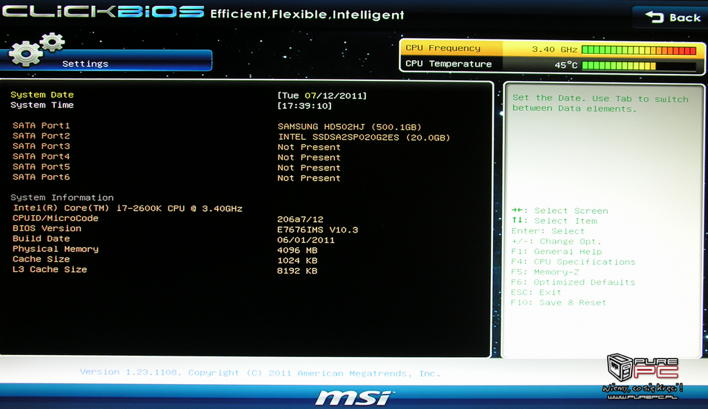Click the Select Item arrows hint
This screenshot has height=409, width=708.
tap(555, 221)
